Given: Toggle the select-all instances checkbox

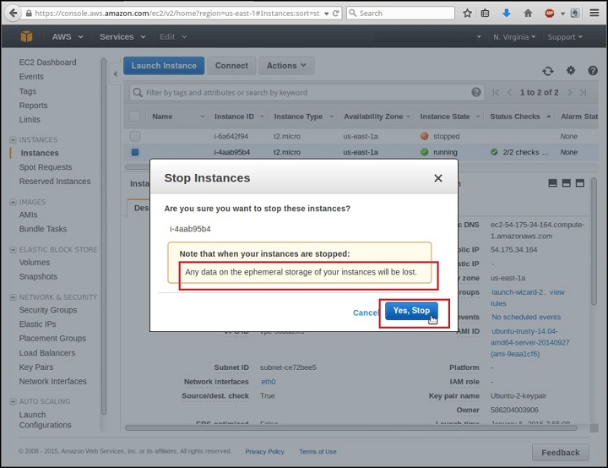Looking at the screenshot, I should point(134,117).
